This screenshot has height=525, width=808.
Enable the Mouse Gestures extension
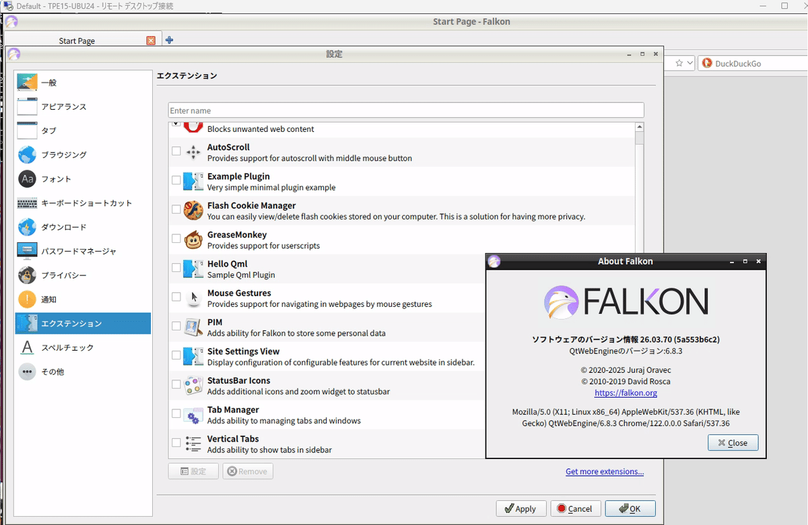tap(176, 297)
